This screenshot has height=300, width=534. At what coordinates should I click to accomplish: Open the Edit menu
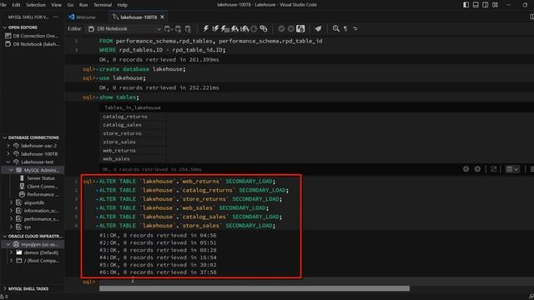[x=16, y=5]
